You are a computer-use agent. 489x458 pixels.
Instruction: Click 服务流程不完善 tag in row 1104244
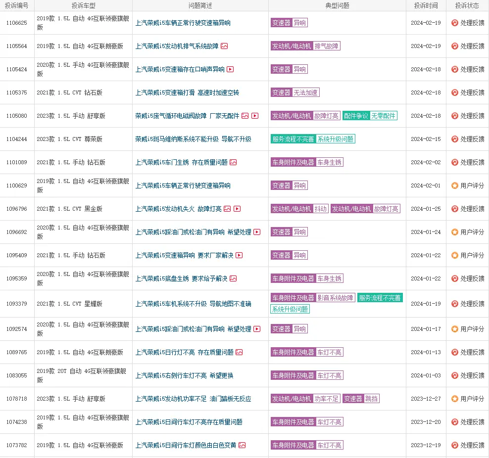(293, 139)
